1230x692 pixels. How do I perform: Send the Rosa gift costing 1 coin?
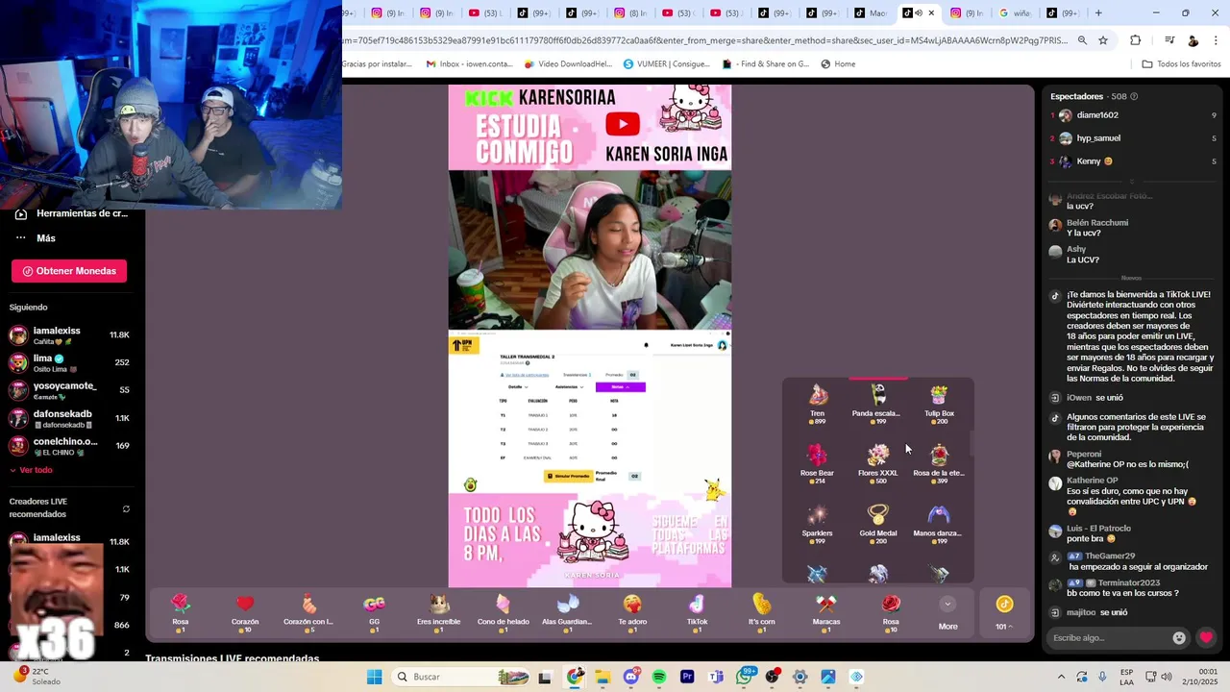point(181,612)
